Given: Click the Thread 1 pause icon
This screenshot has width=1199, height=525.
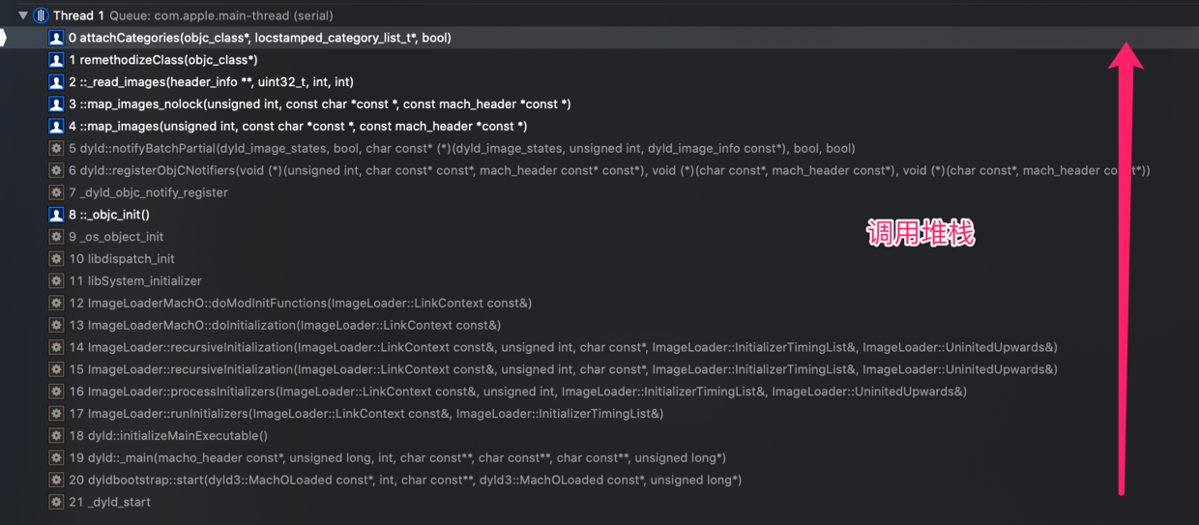Looking at the screenshot, I should (x=41, y=15).
